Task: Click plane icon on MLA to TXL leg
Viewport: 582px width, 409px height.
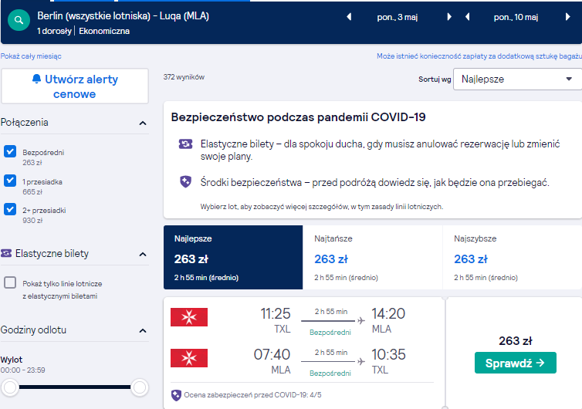Action: tap(360, 361)
